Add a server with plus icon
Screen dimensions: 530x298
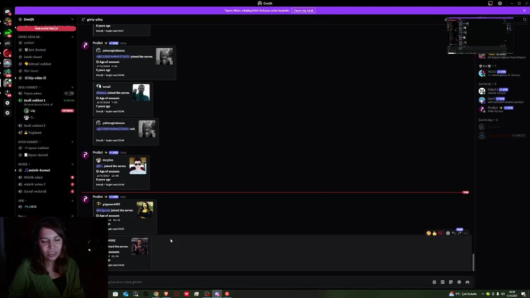(x=7, y=103)
